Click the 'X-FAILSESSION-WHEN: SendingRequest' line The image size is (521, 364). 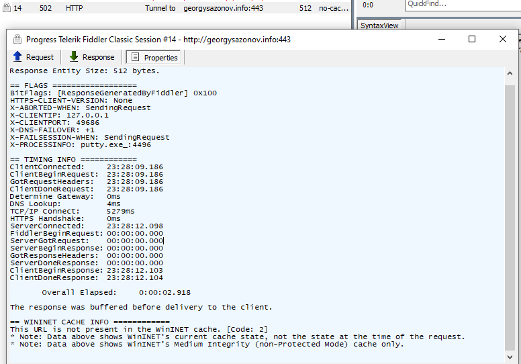click(90, 137)
